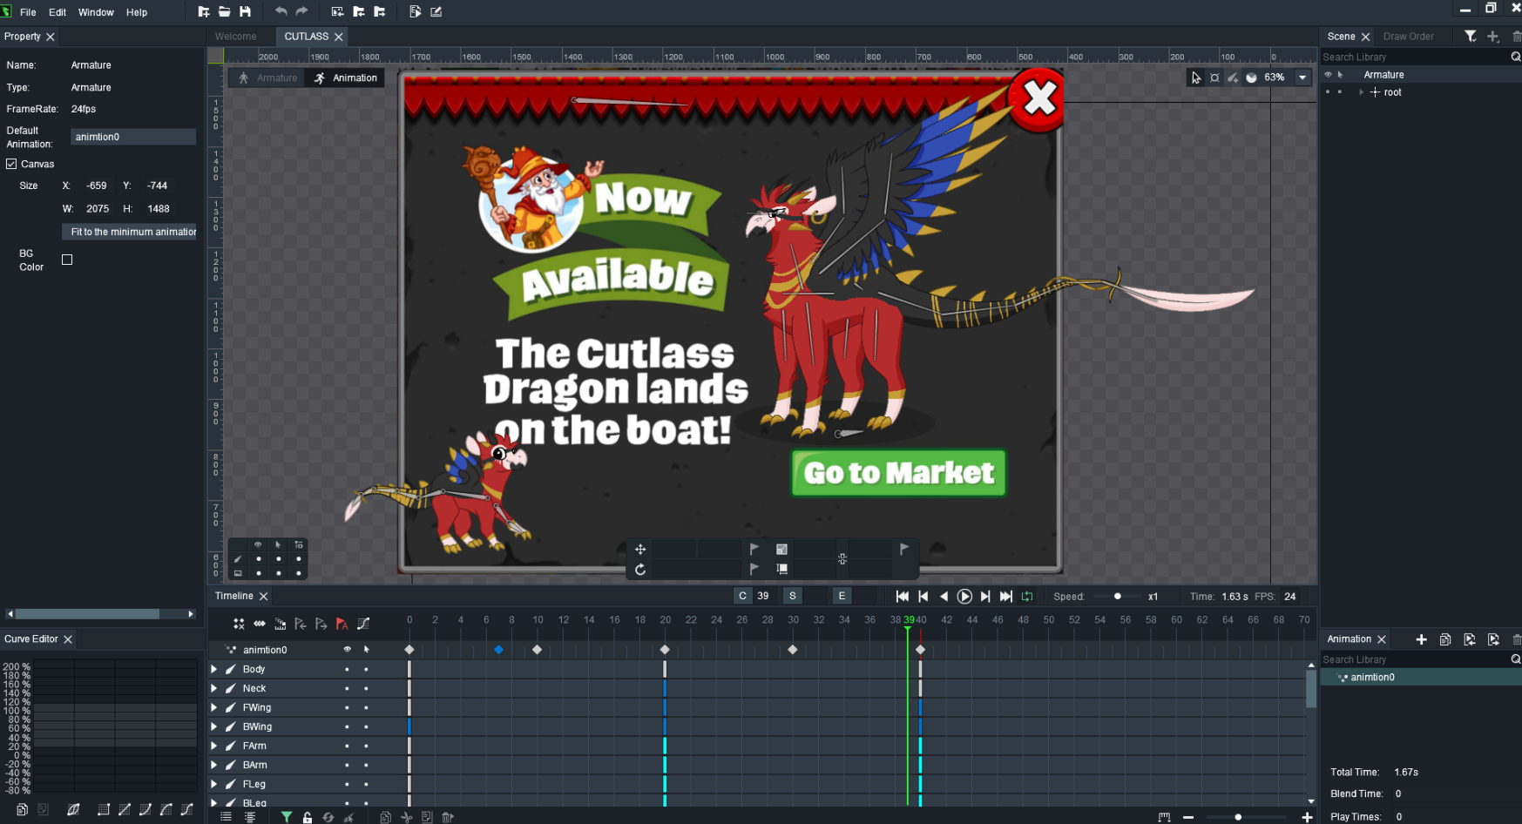Open the Window menu

tap(96, 12)
